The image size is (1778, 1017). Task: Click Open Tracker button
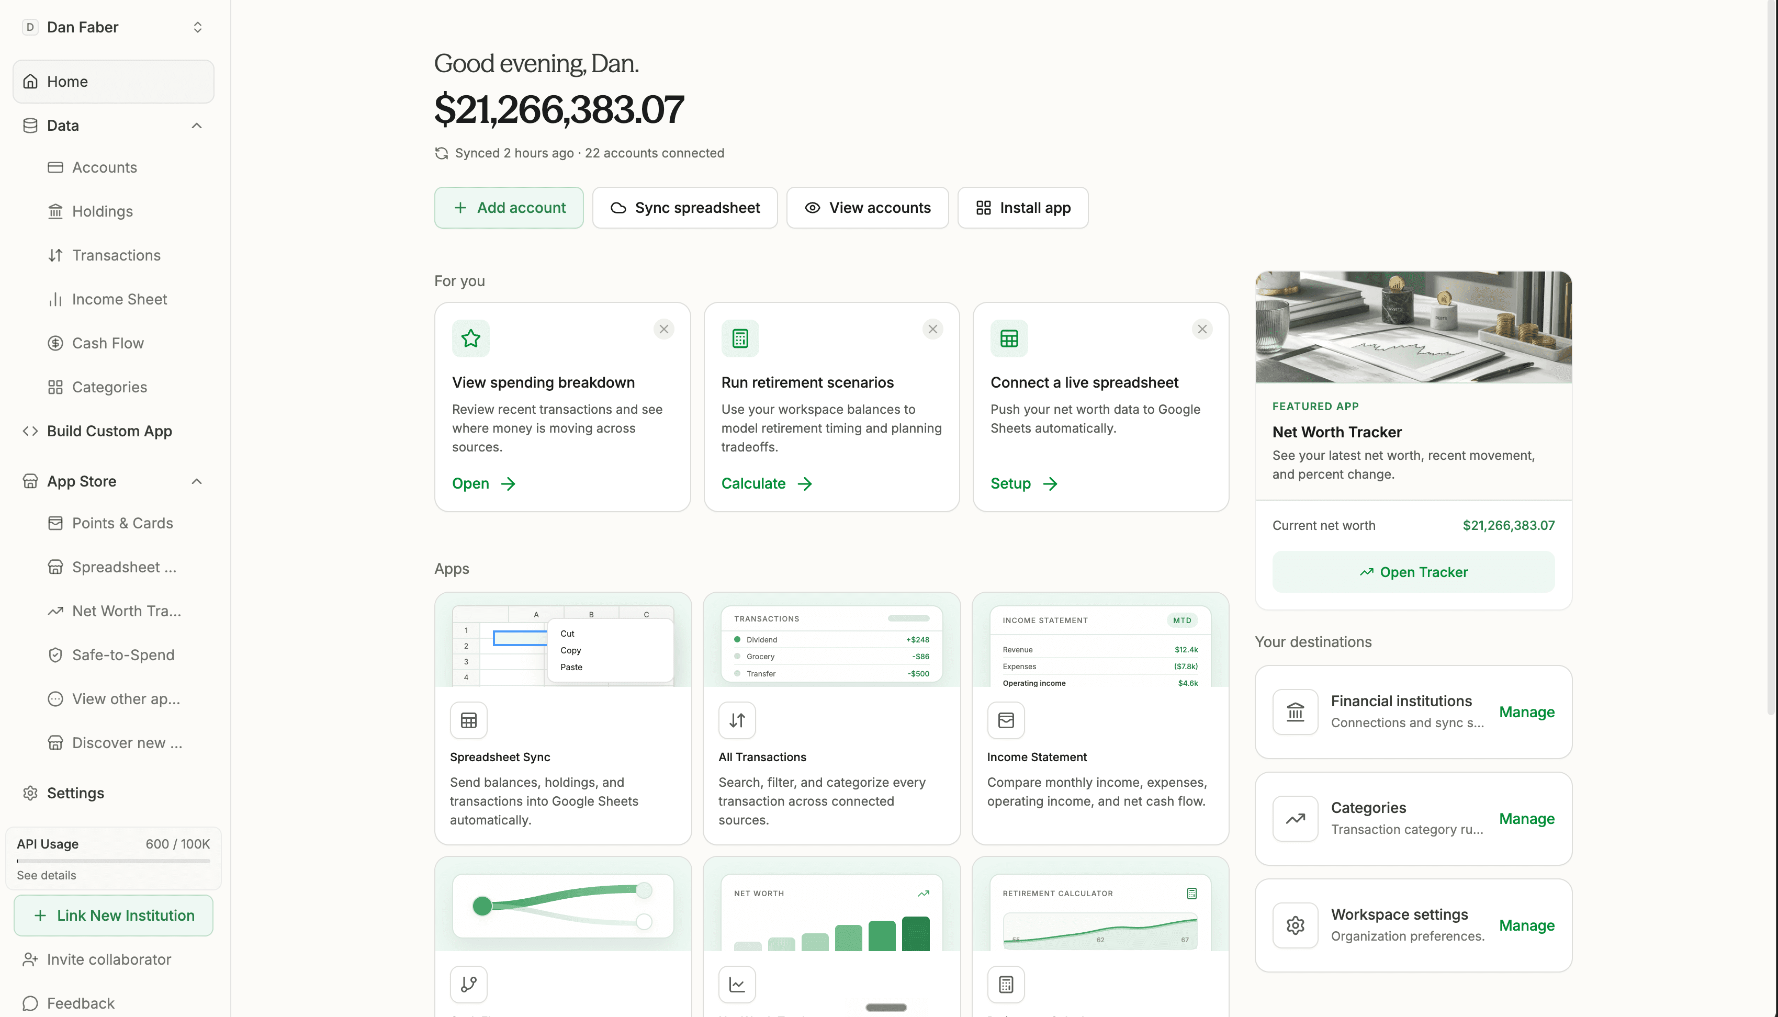point(1413,572)
